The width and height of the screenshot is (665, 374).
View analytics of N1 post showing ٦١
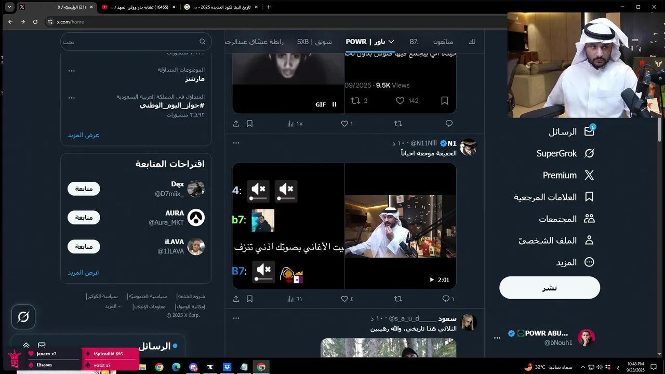click(295, 299)
